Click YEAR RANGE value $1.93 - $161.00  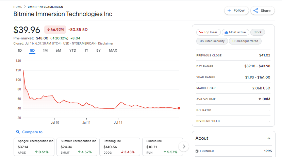[258, 77]
